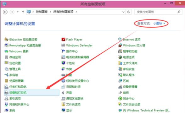Click the 家庭组 homegroup icon
Viewport: 185px width, 113px height.
coord(6,75)
